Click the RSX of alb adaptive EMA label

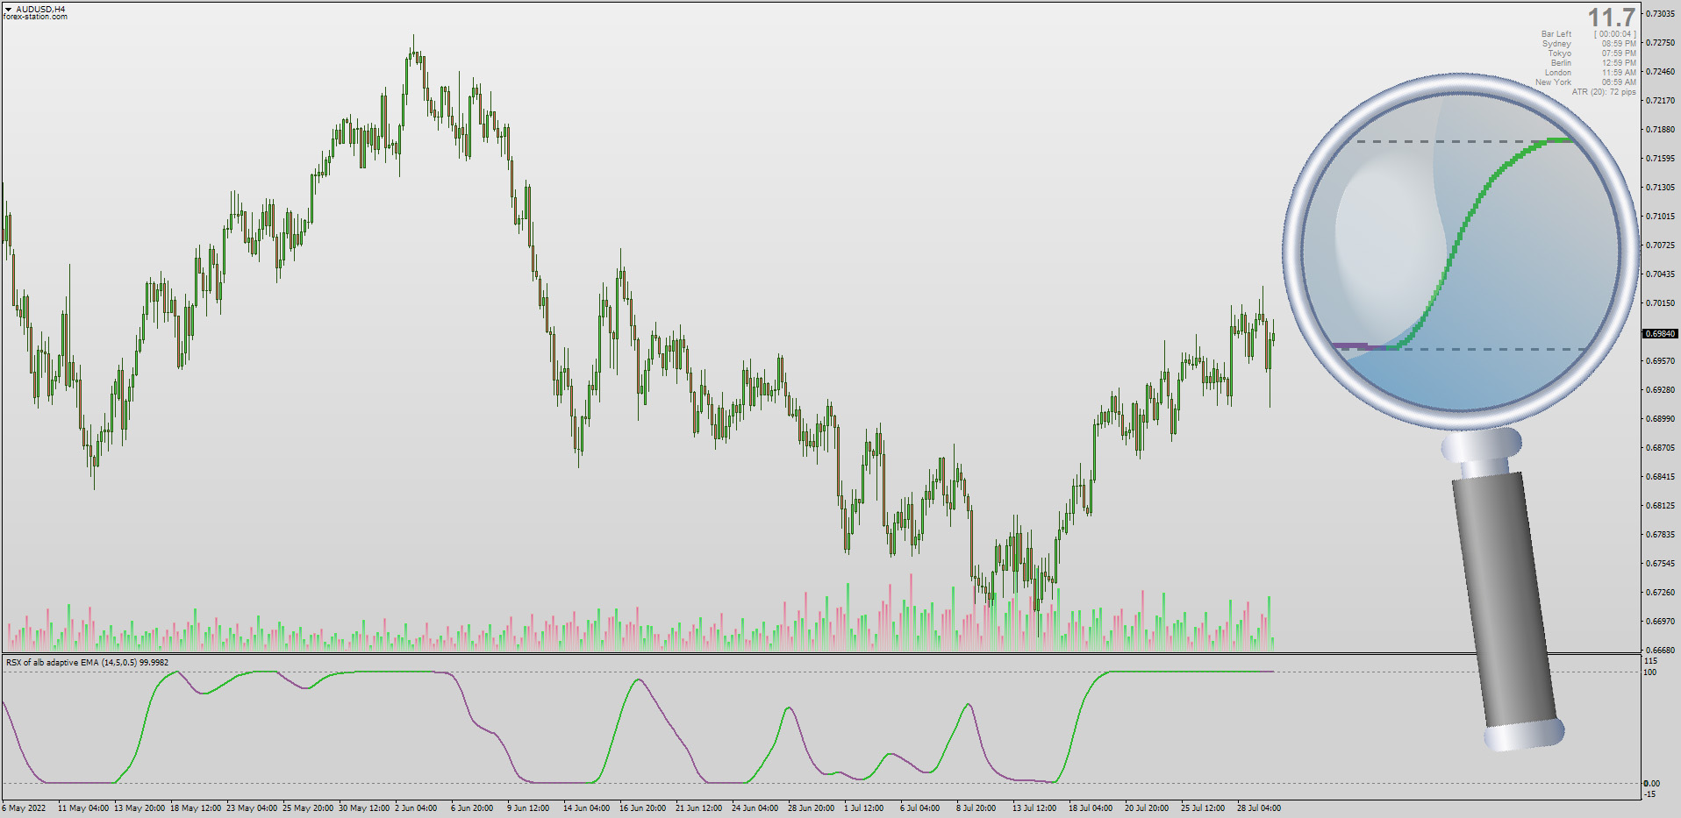pos(87,663)
